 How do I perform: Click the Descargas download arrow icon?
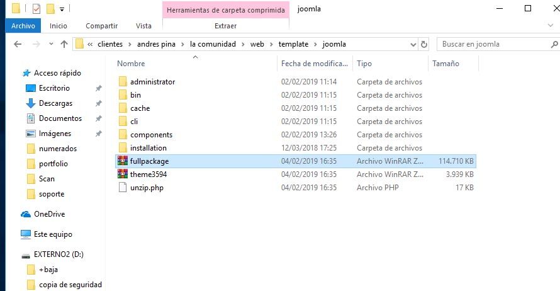pyautogui.click(x=31, y=103)
